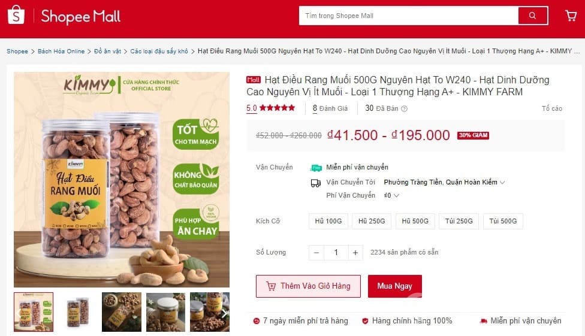Screen dimensions: 585x336
Task: Select size option Túi 500G
Action: click(503, 221)
